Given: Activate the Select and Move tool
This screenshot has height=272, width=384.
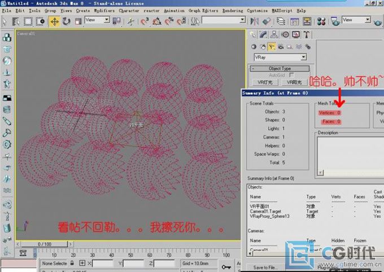Looking at the screenshot, I should pos(54,21).
